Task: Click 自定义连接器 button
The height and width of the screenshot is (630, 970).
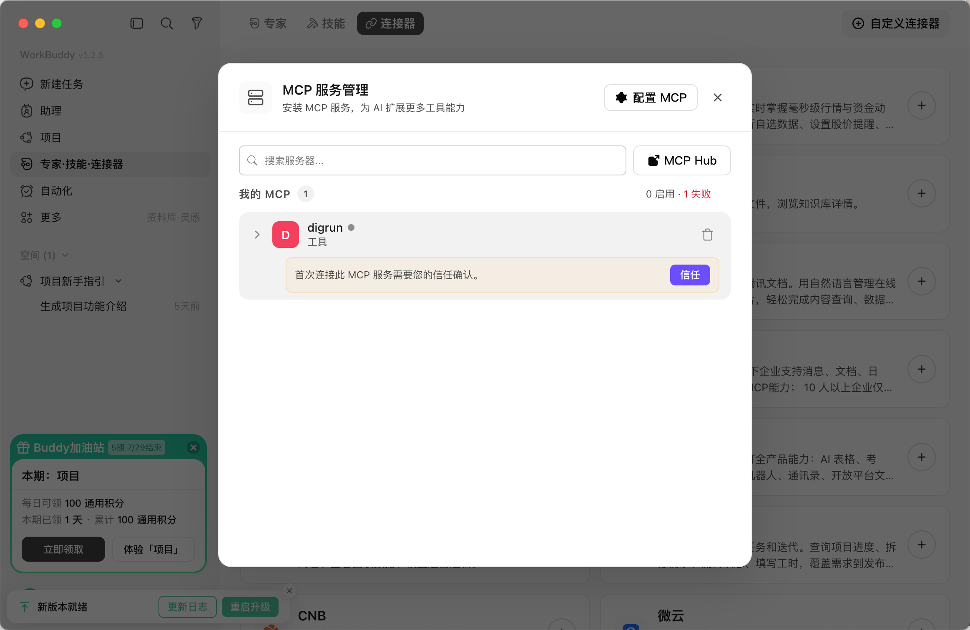Action: pyautogui.click(x=895, y=23)
